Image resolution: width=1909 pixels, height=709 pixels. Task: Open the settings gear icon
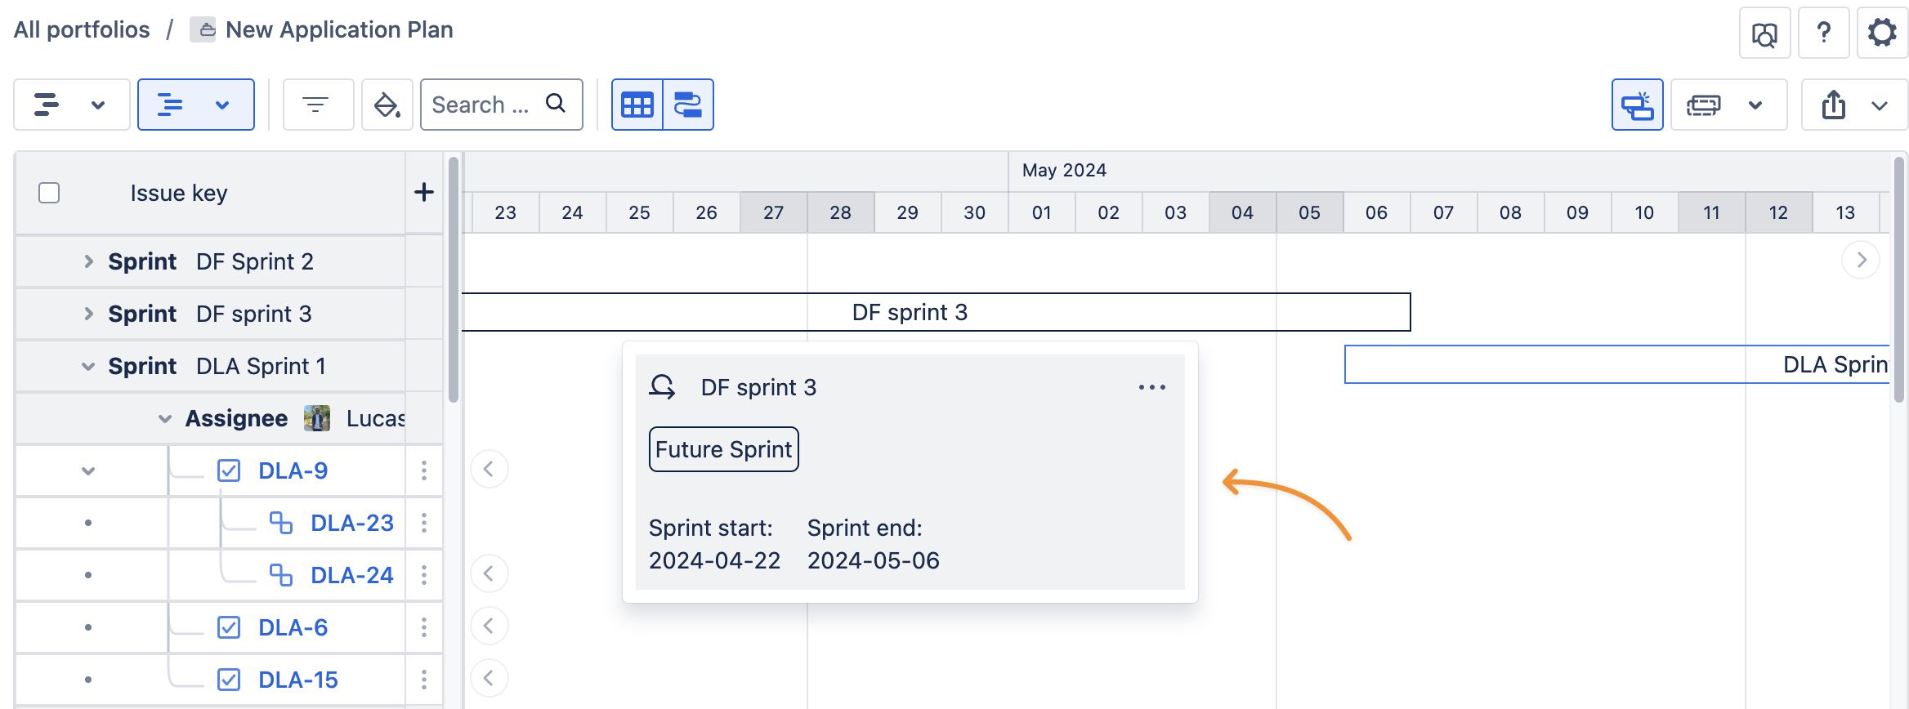click(1882, 33)
